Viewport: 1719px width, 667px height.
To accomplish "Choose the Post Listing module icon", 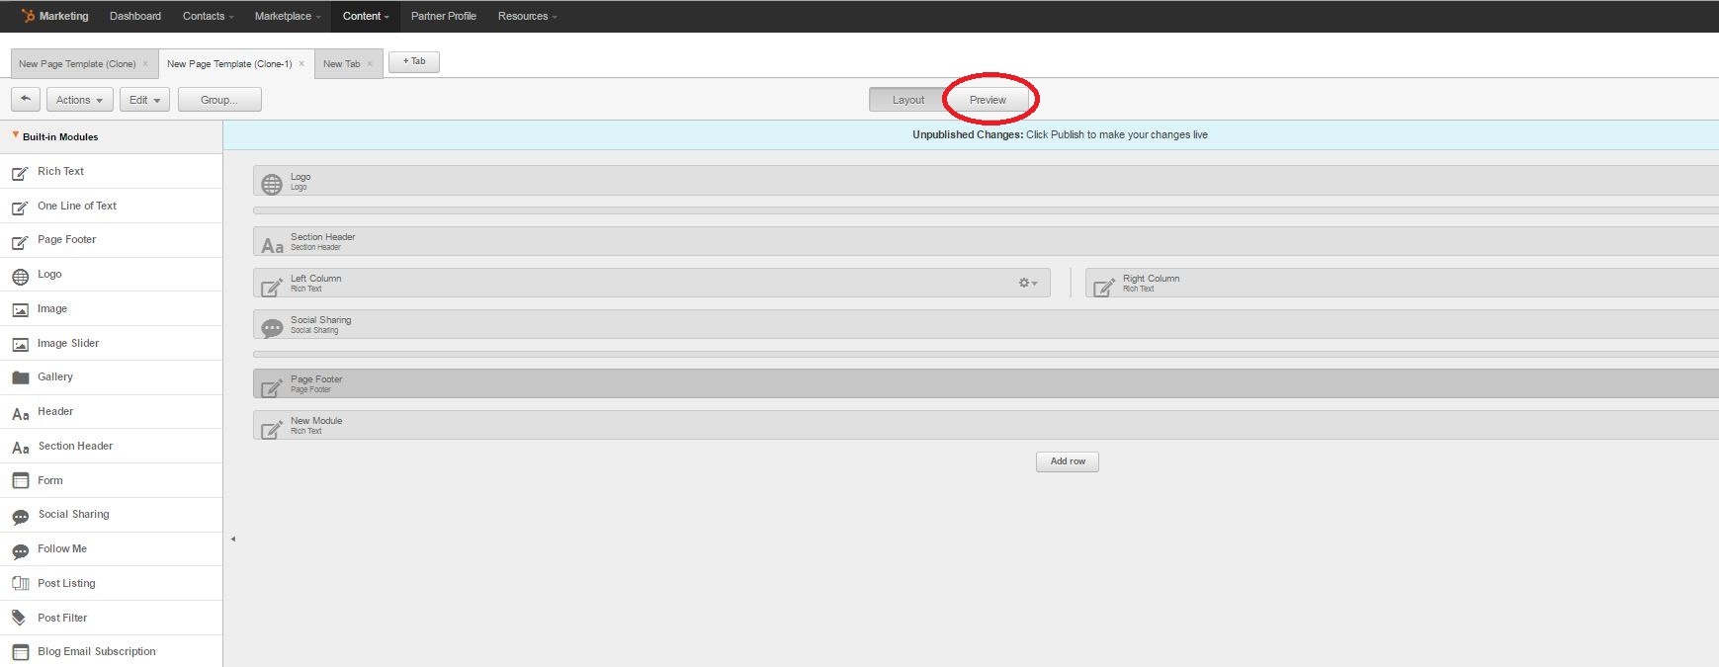I will (x=20, y=584).
